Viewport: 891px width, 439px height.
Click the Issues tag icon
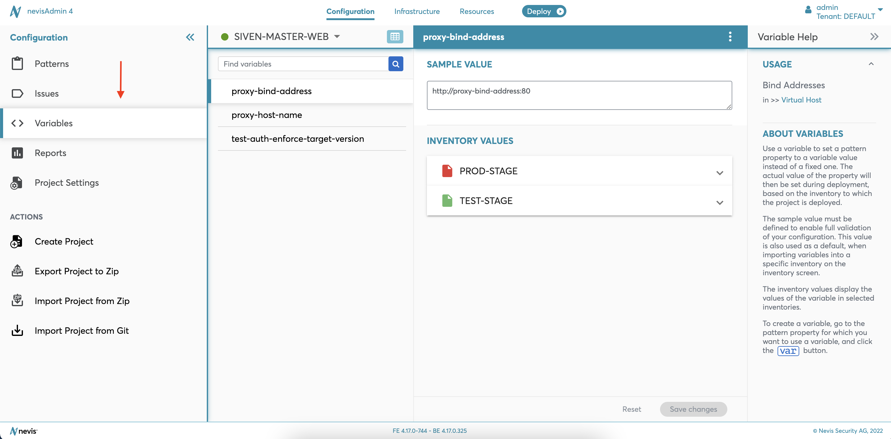click(x=17, y=93)
